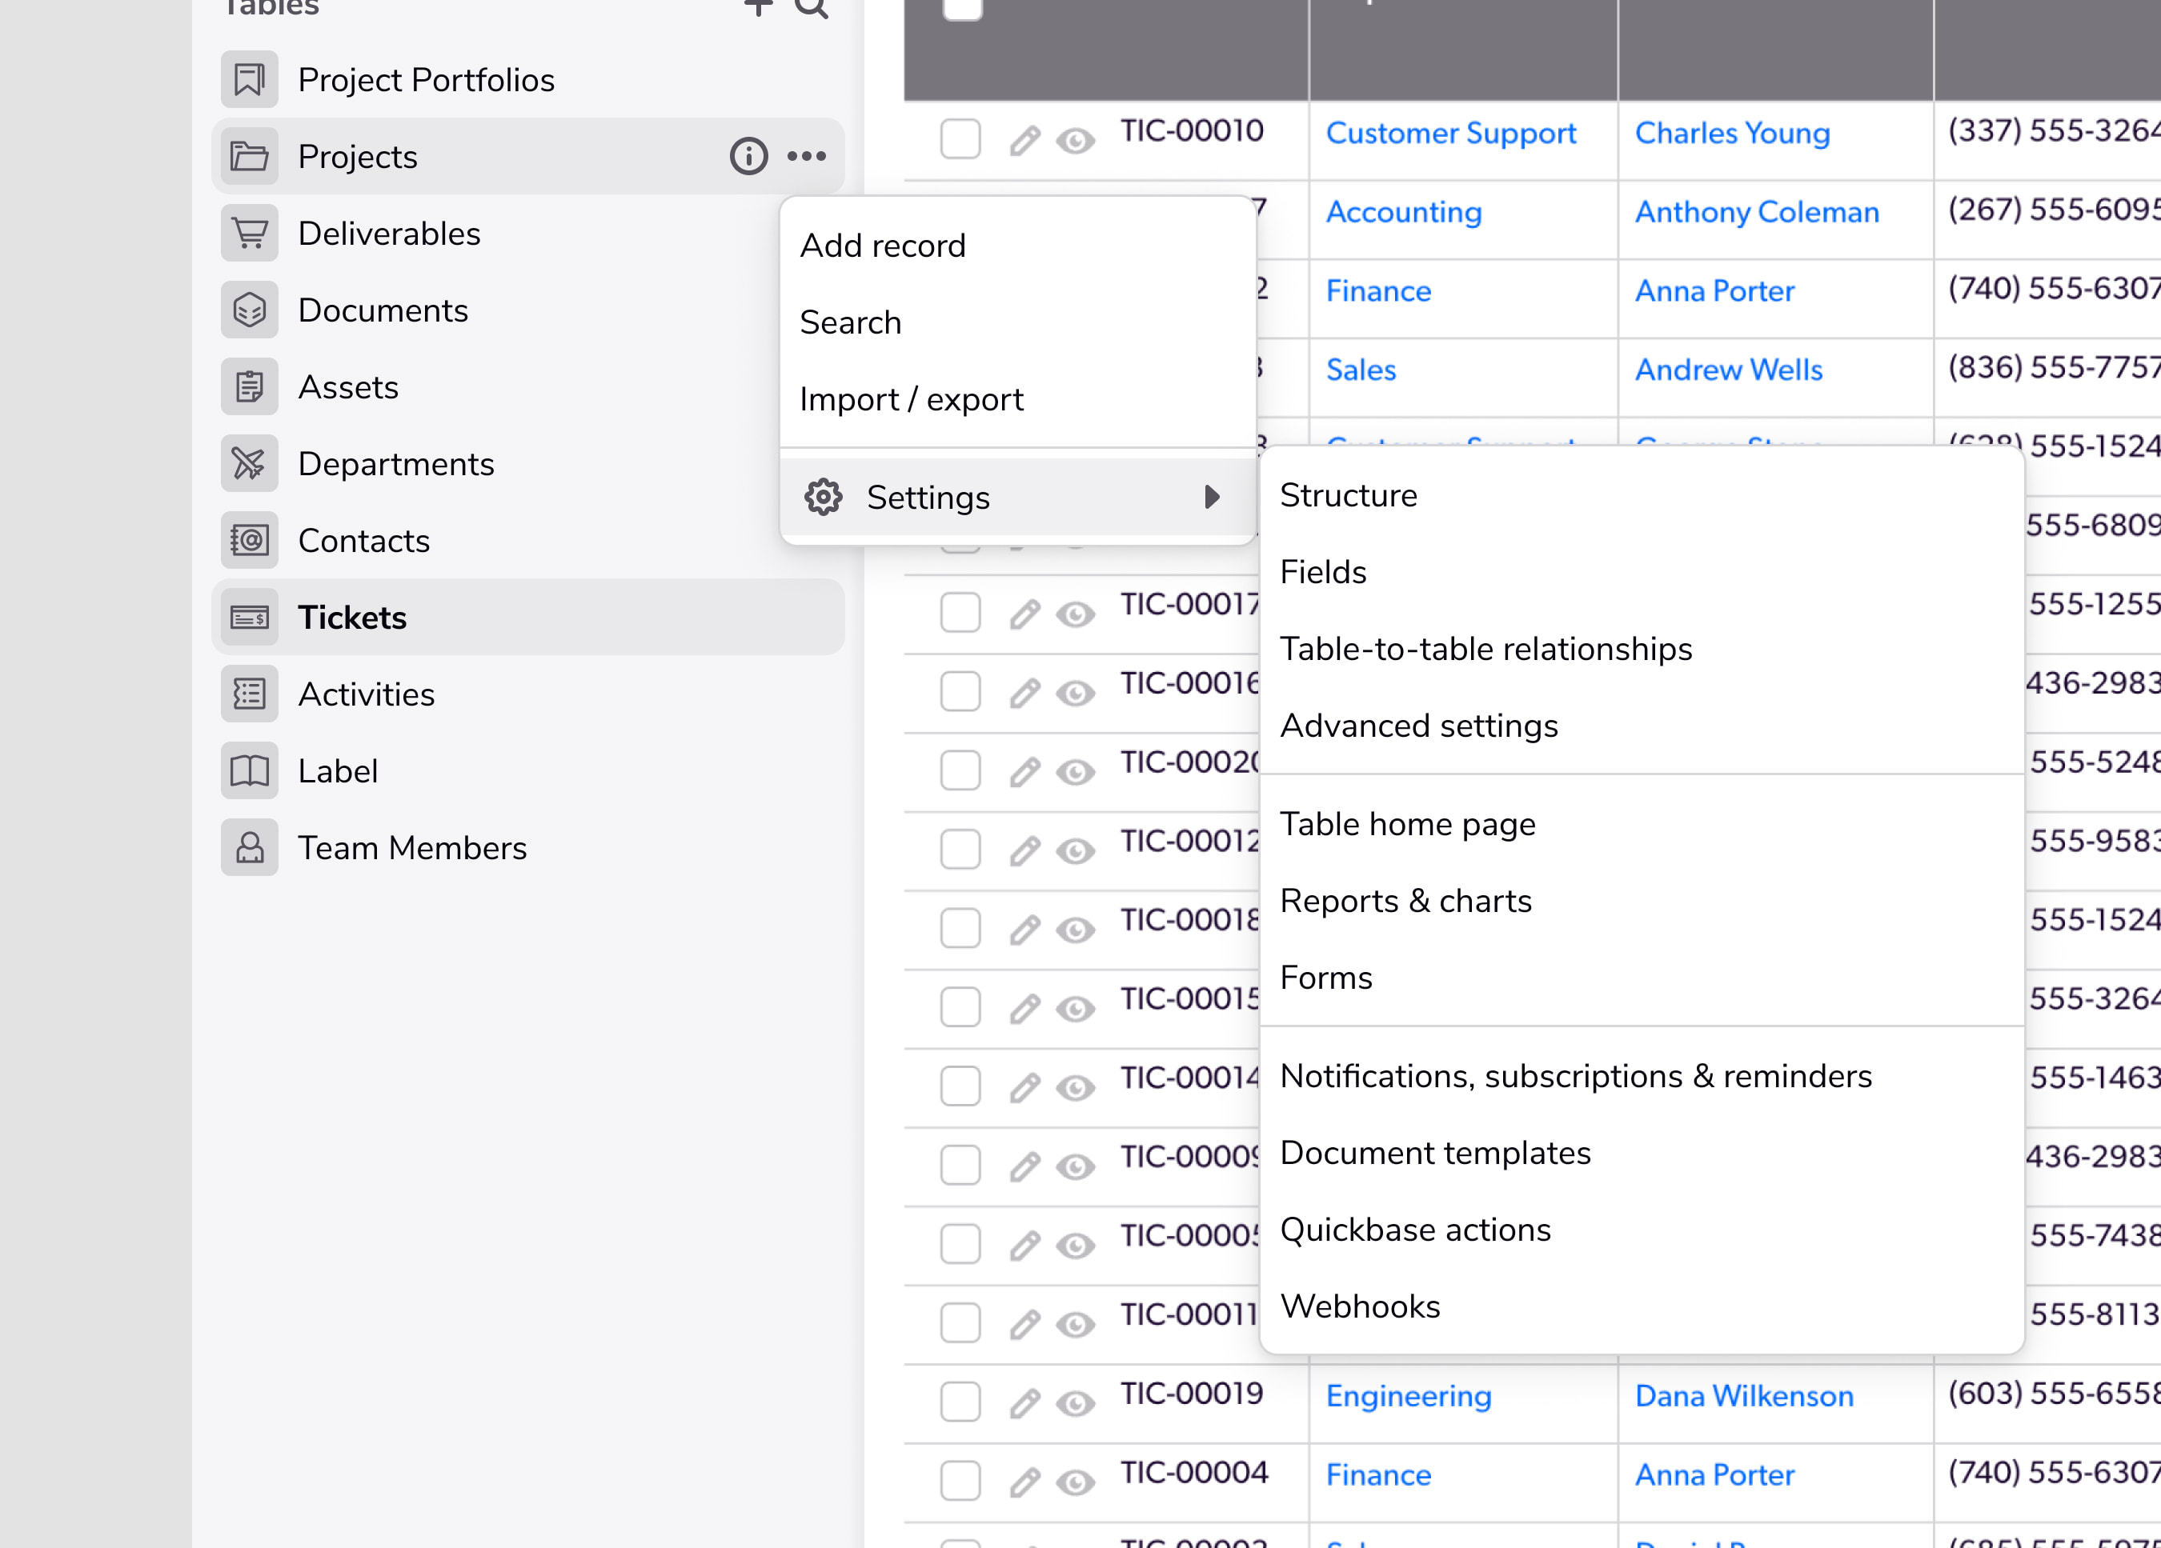Screen dimensions: 2161x1548
Task: Click the Team Members person icon
Action: [250, 848]
